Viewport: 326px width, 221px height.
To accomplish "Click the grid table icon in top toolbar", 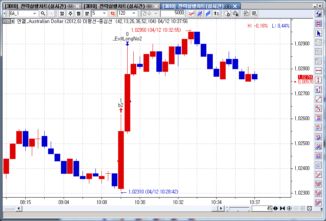I will 254,13.
